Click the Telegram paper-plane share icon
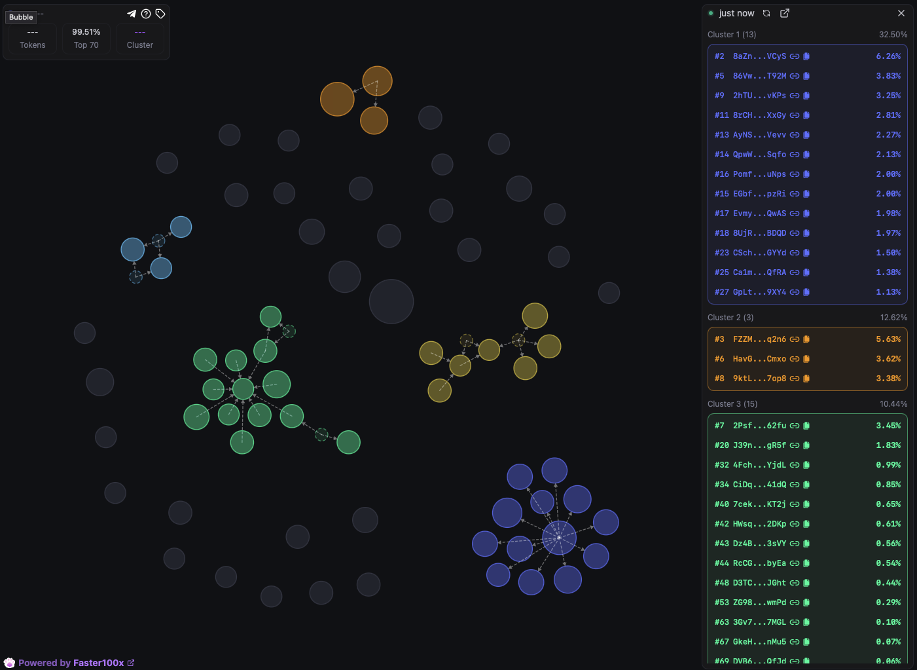This screenshot has height=670, width=917. coord(132,14)
